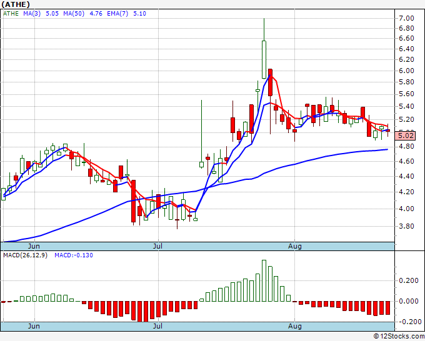The height and width of the screenshot is (341, 425).
Task: Click the 12Stocks.com copyright text
Action: pos(399,336)
